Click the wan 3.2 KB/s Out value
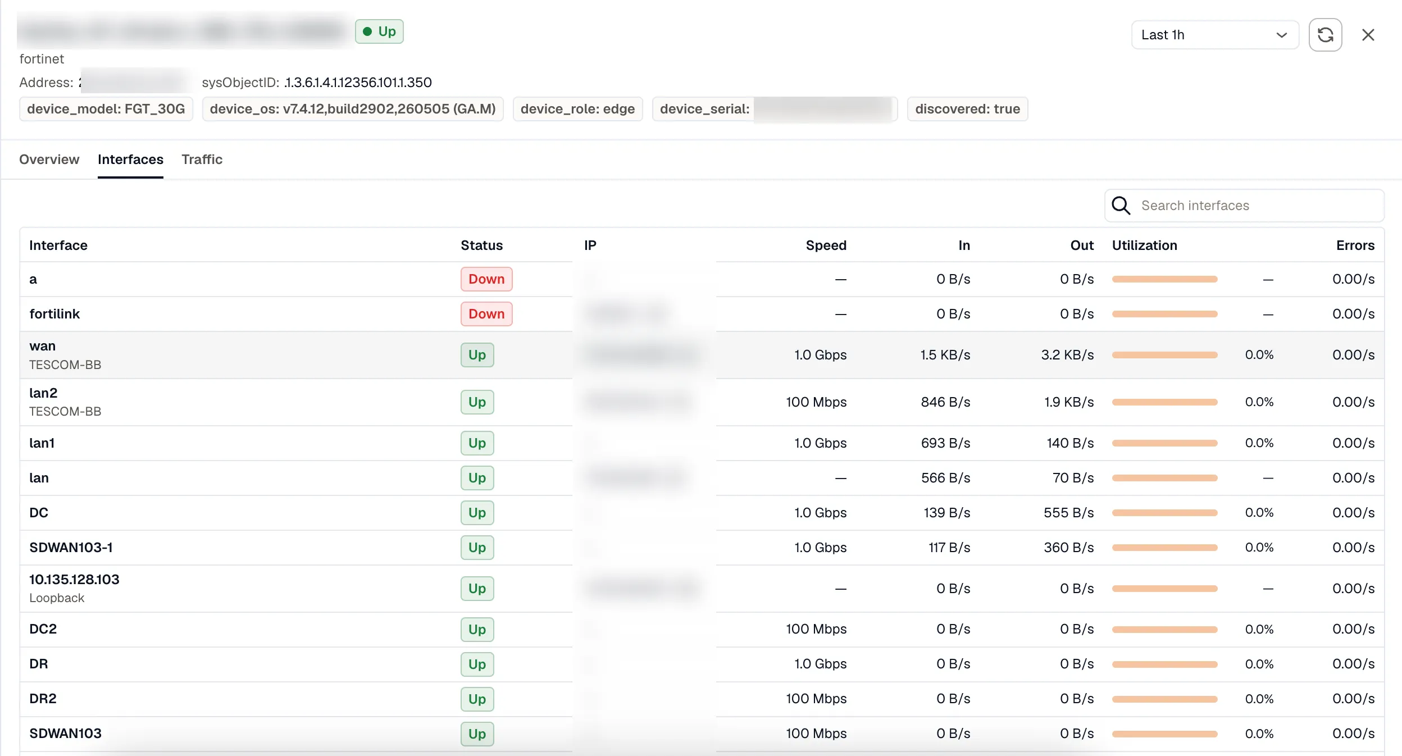 tap(1067, 355)
